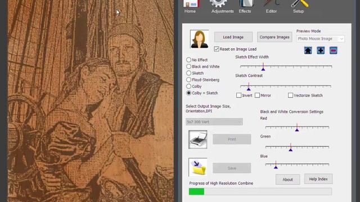Click the Save button

coord(232,168)
